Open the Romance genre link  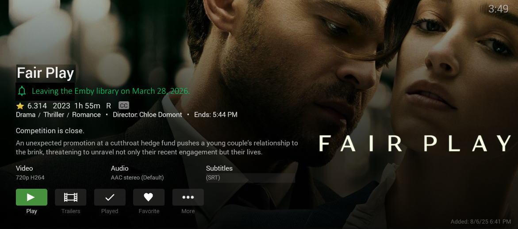86,115
